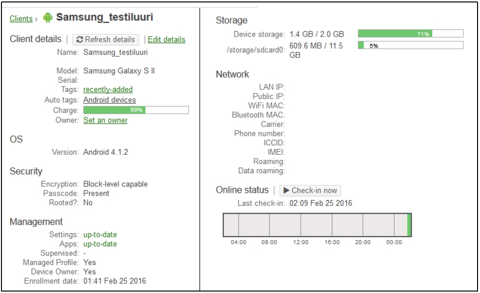Expand the Network section header

[x=232, y=73]
